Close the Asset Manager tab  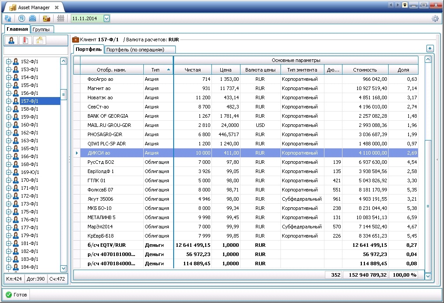(x=56, y=8)
